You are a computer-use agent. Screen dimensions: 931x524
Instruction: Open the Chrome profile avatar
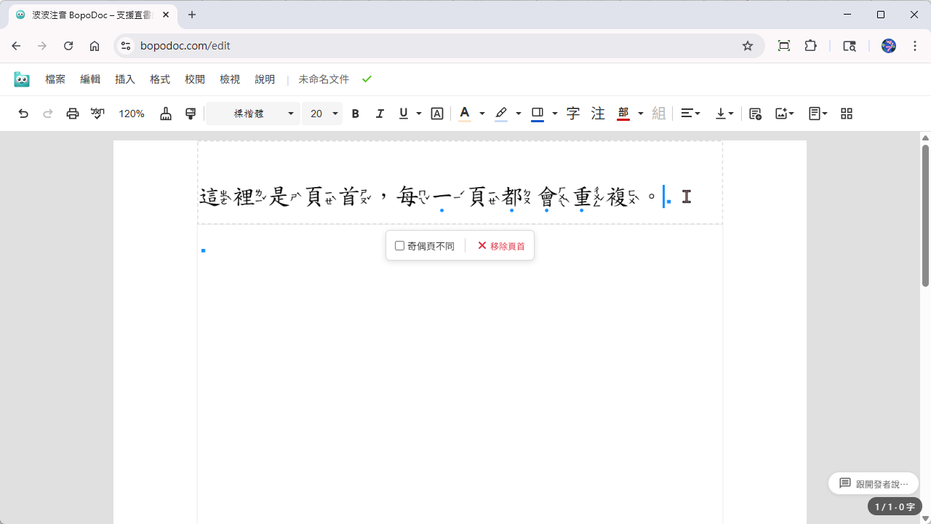coord(888,46)
